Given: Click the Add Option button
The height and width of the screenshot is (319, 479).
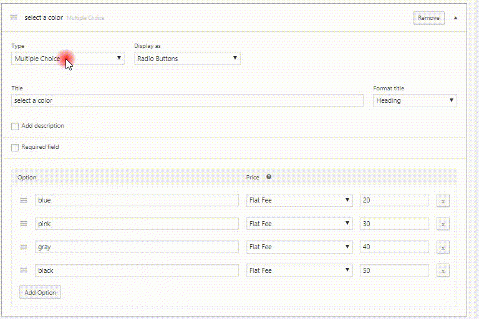Looking at the screenshot, I should [40, 292].
